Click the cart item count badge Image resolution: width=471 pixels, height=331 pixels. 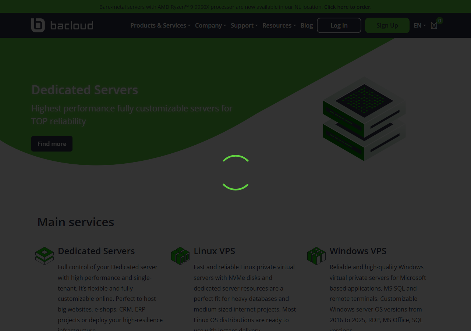click(x=439, y=21)
